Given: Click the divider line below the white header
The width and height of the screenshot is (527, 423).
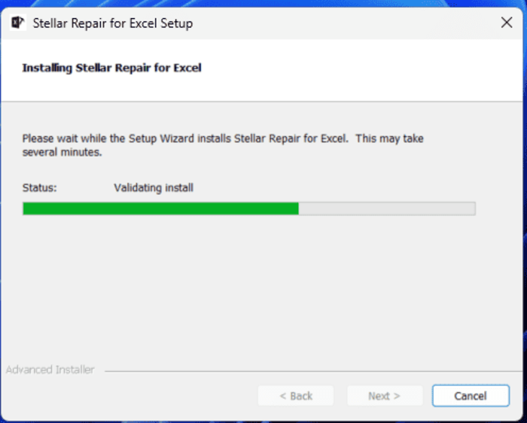Looking at the screenshot, I should (261, 101).
